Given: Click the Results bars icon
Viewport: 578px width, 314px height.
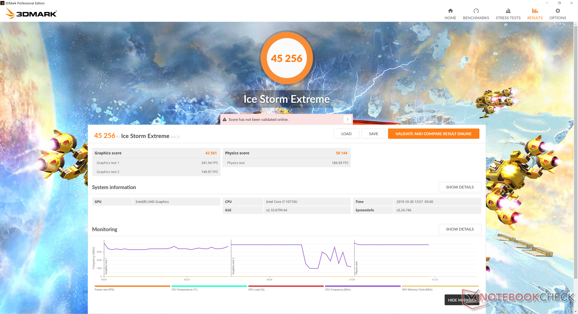Looking at the screenshot, I should pos(535,11).
